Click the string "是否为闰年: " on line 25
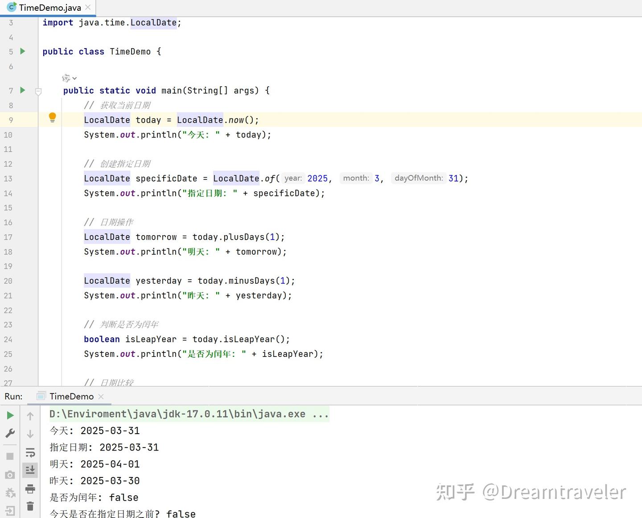The width and height of the screenshot is (642, 518). (x=214, y=354)
